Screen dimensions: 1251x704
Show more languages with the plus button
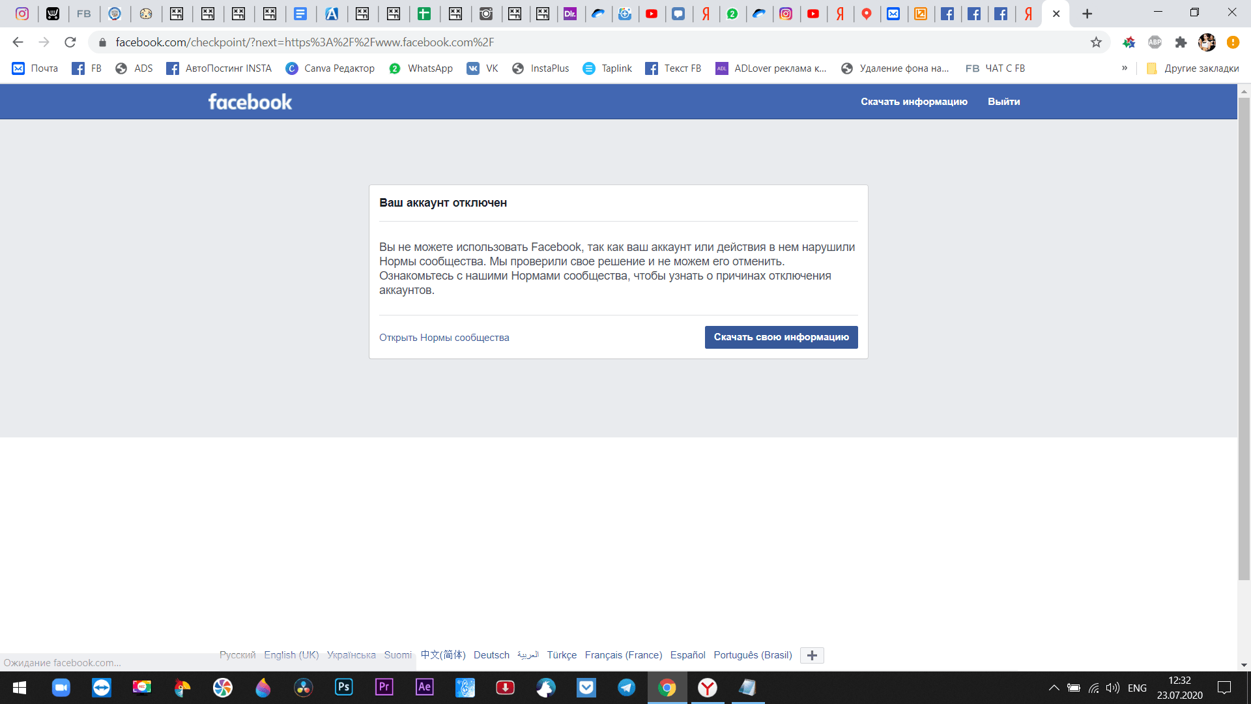coord(812,655)
